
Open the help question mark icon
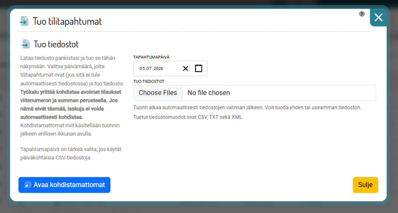pyautogui.click(x=362, y=14)
